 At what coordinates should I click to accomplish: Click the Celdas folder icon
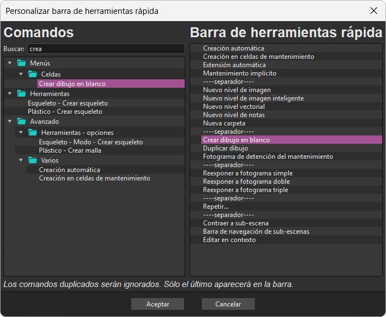point(32,74)
